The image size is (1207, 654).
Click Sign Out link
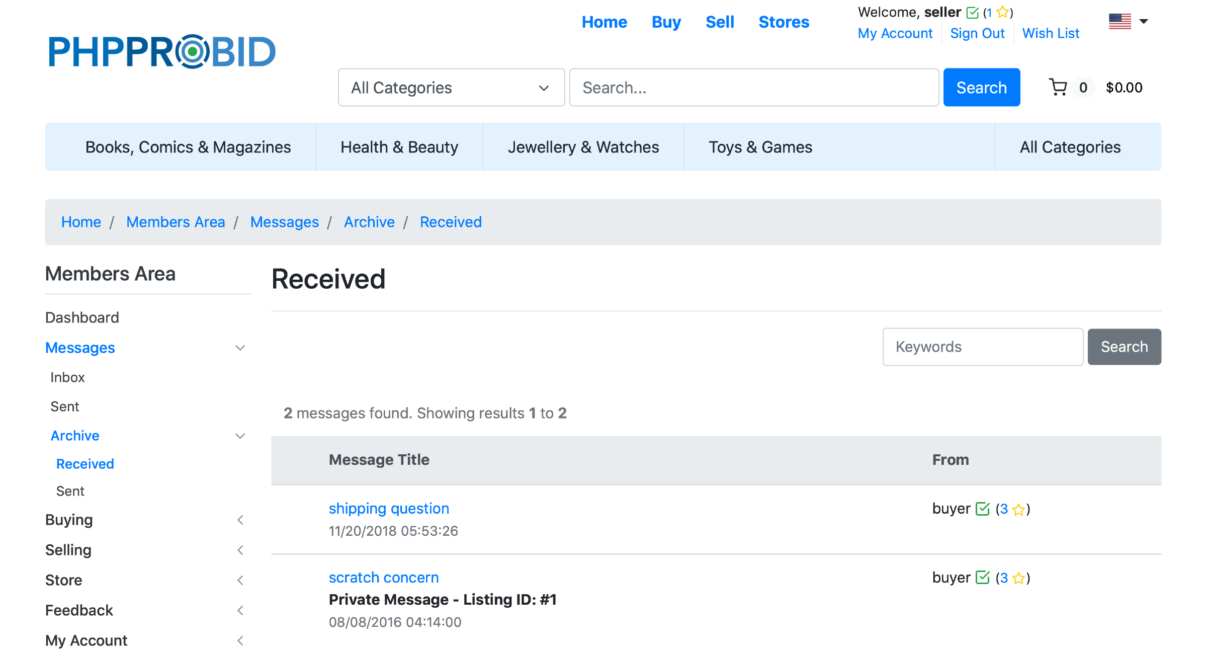point(977,34)
